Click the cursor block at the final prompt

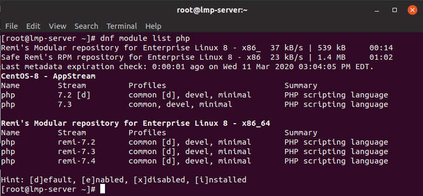[x=102, y=189]
